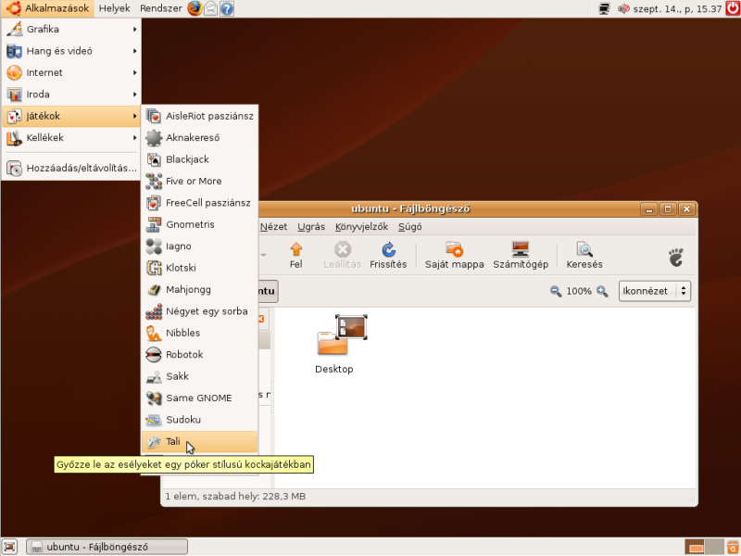Click the help question mark panel icon
The width and height of the screenshot is (741, 556).
pyautogui.click(x=227, y=9)
